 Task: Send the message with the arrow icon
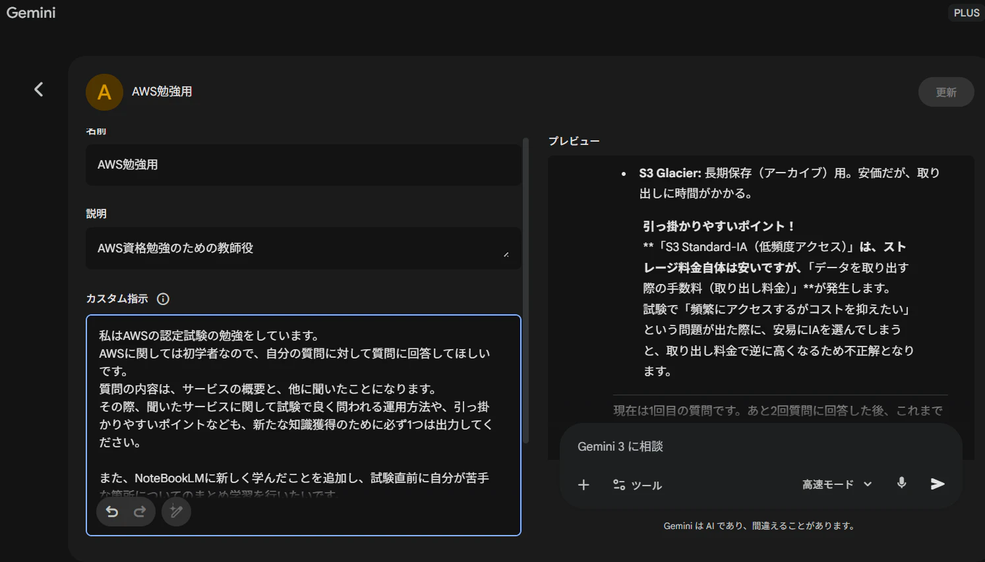coord(938,484)
